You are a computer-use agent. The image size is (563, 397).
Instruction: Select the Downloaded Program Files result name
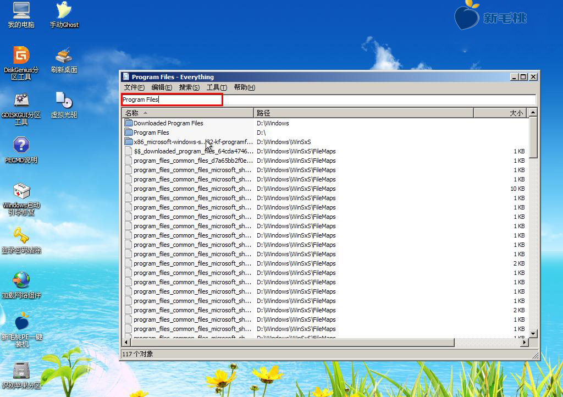(168, 123)
